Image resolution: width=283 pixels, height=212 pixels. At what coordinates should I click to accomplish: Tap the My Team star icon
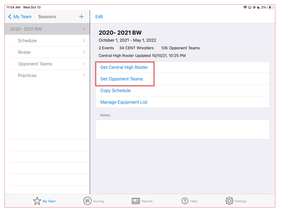click(x=37, y=201)
